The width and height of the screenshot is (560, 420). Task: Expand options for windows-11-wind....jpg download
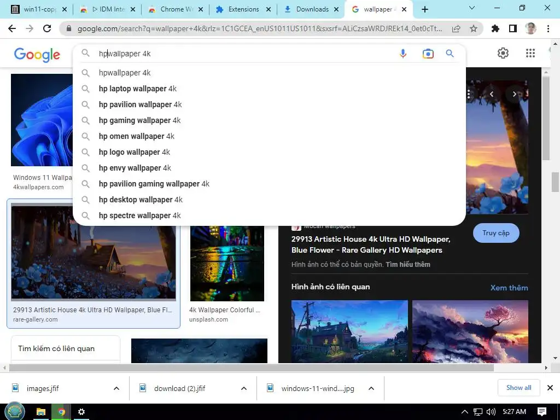pos(371,388)
